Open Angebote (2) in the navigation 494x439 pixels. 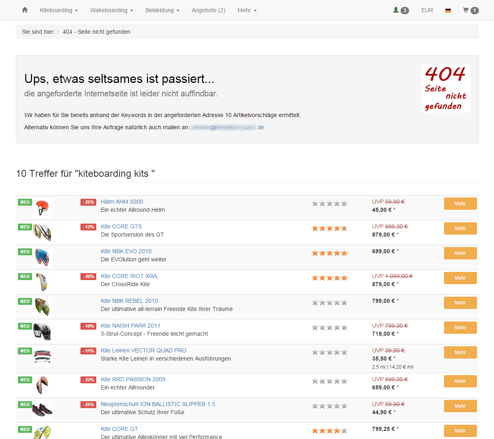[208, 10]
